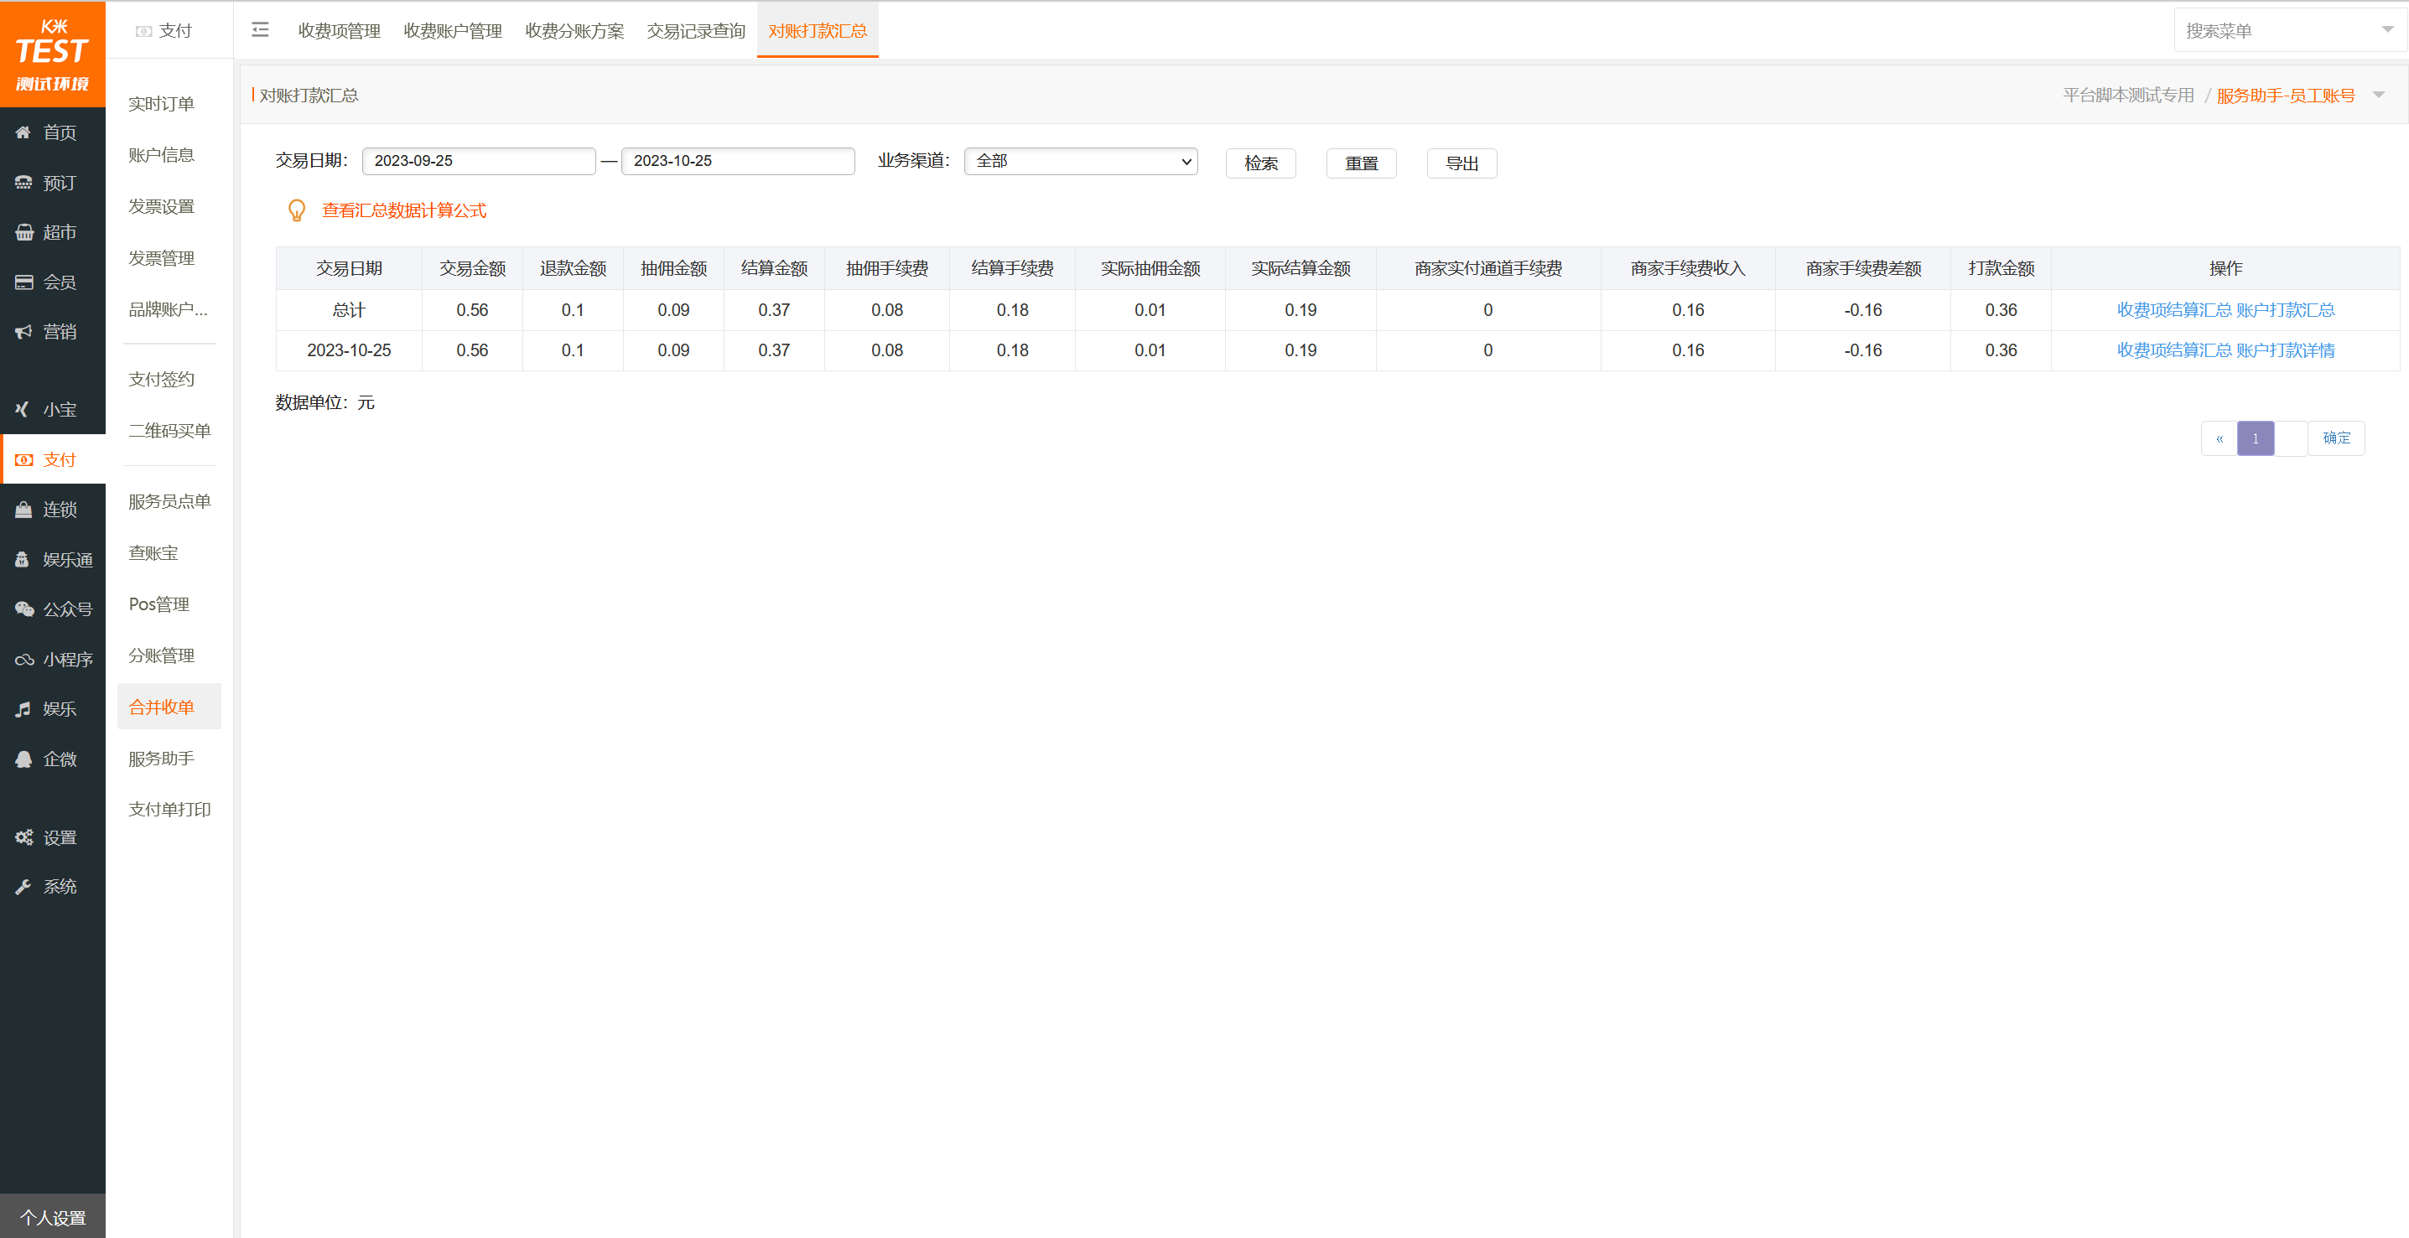The height and width of the screenshot is (1238, 2409).
Task: Select the music note icon for 娱乐
Action: 23,710
